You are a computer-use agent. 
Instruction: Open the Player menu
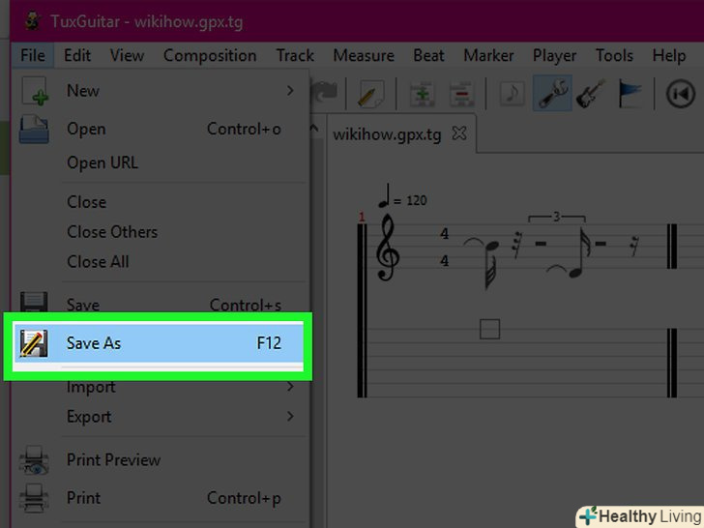tap(554, 56)
